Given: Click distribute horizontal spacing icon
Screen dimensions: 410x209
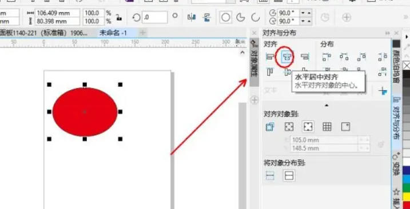Looking at the screenshot, I should tap(383, 57).
